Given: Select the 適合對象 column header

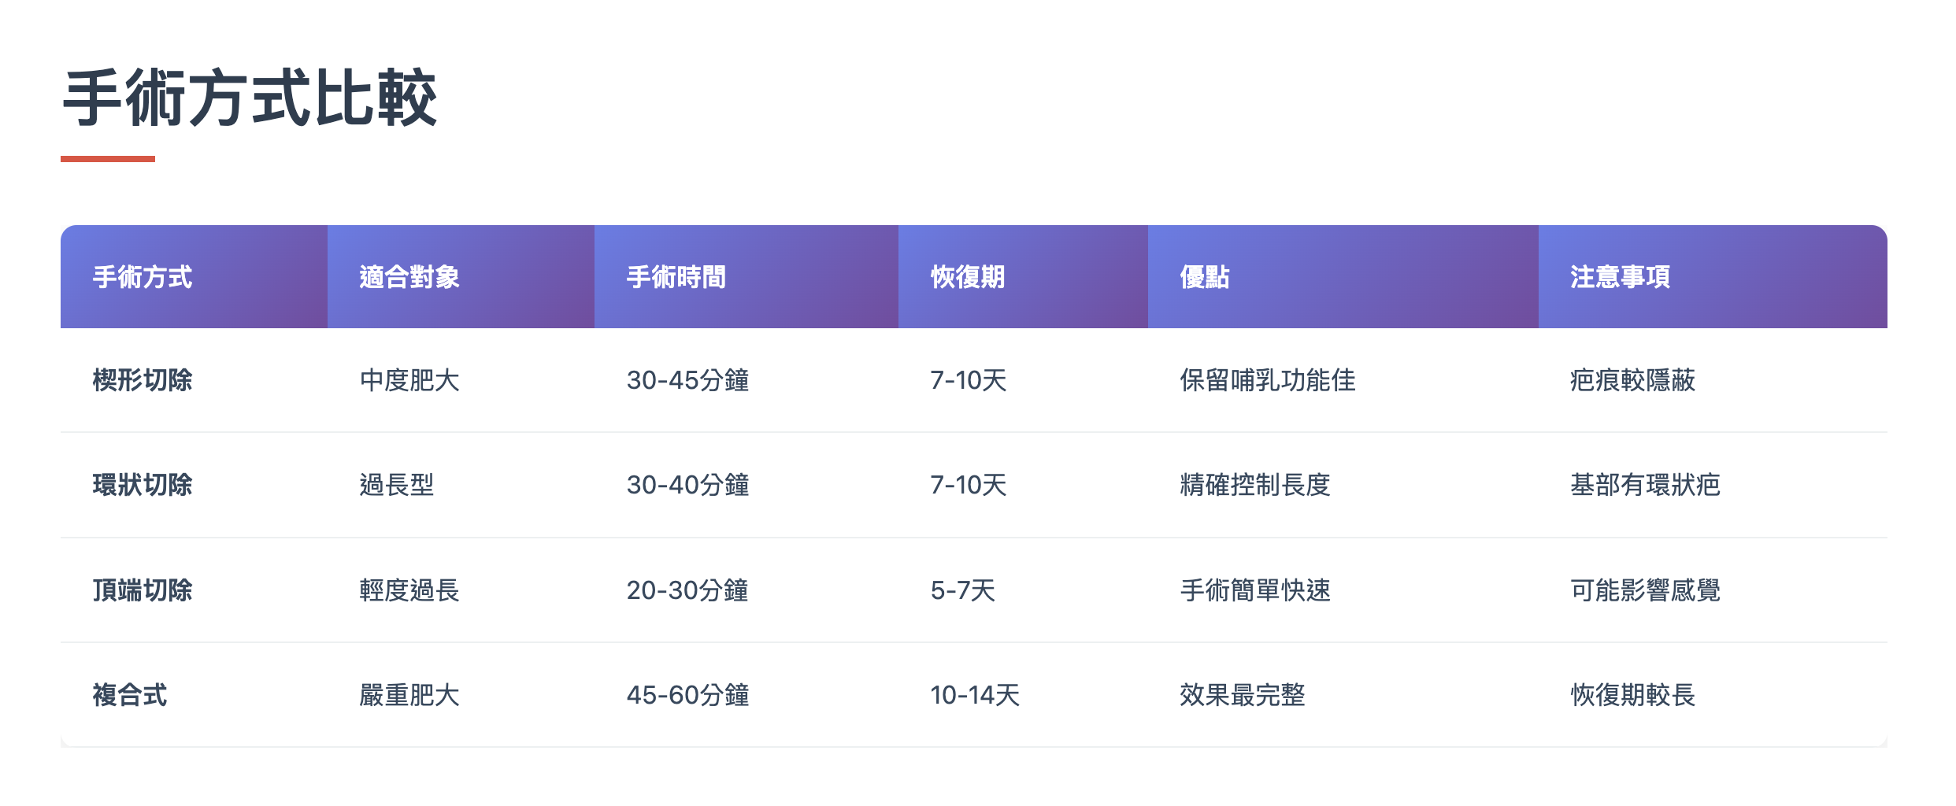Looking at the screenshot, I should [409, 277].
